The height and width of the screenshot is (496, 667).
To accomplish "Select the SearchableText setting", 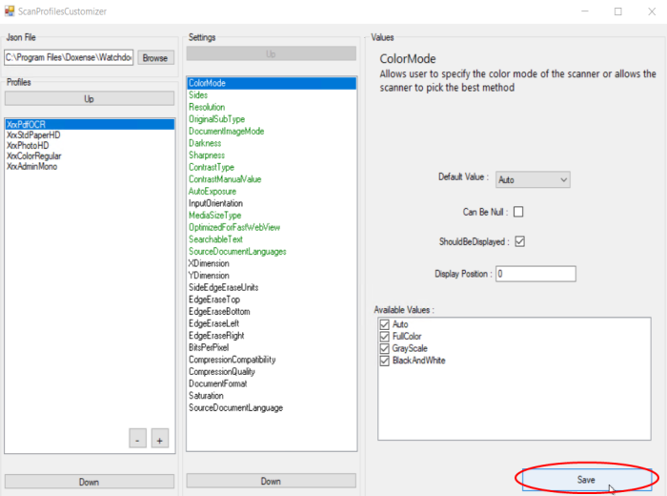I will coord(215,239).
